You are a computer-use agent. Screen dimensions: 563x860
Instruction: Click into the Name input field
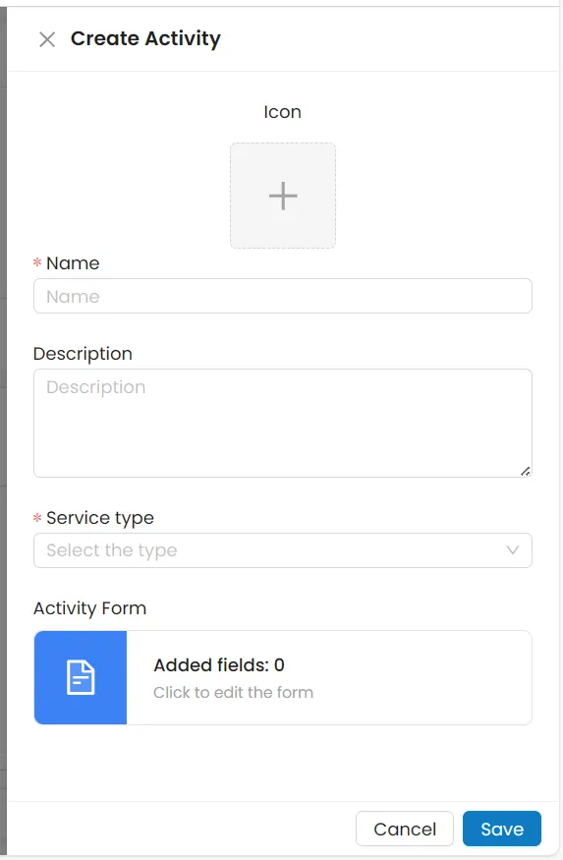point(283,296)
